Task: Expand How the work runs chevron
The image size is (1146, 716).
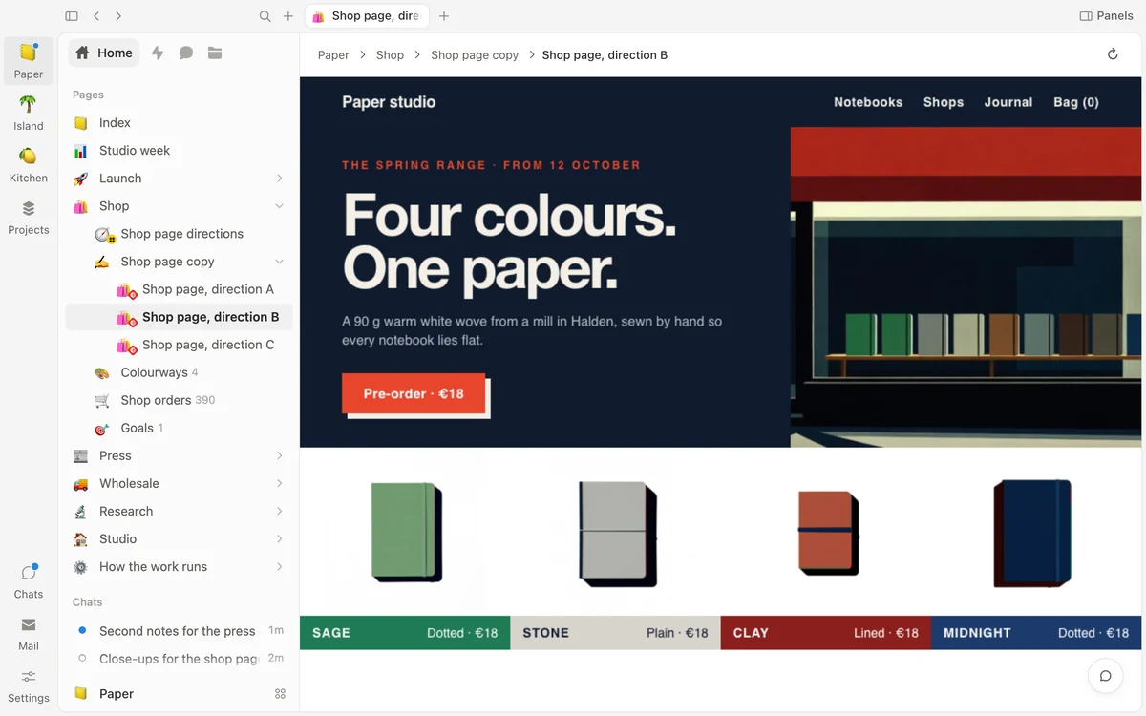Action: pyautogui.click(x=279, y=567)
